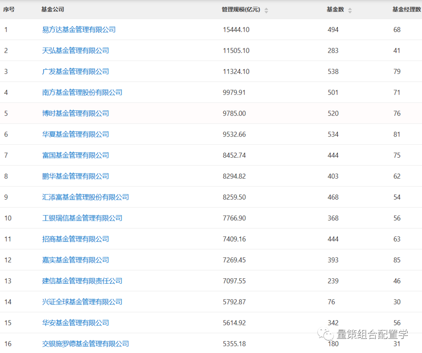422x353 pixels.
Task: Select the scale value 5792.87
Action: point(234,302)
